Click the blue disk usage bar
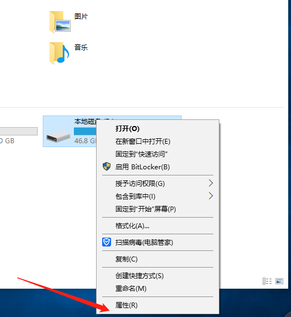The width and height of the screenshot is (291, 317). point(85,131)
